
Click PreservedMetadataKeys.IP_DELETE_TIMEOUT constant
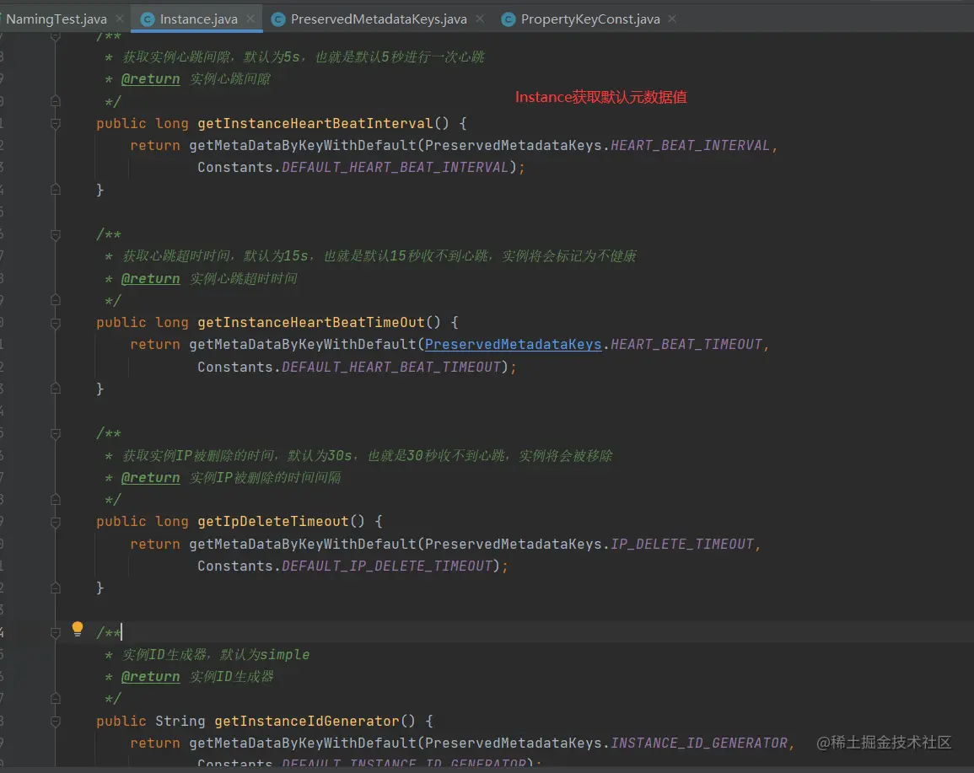[x=682, y=544]
